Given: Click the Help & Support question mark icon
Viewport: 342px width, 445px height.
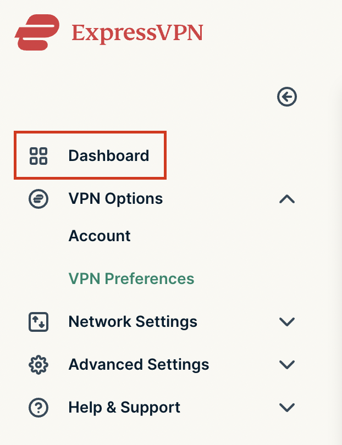Looking at the screenshot, I should (x=38, y=408).
